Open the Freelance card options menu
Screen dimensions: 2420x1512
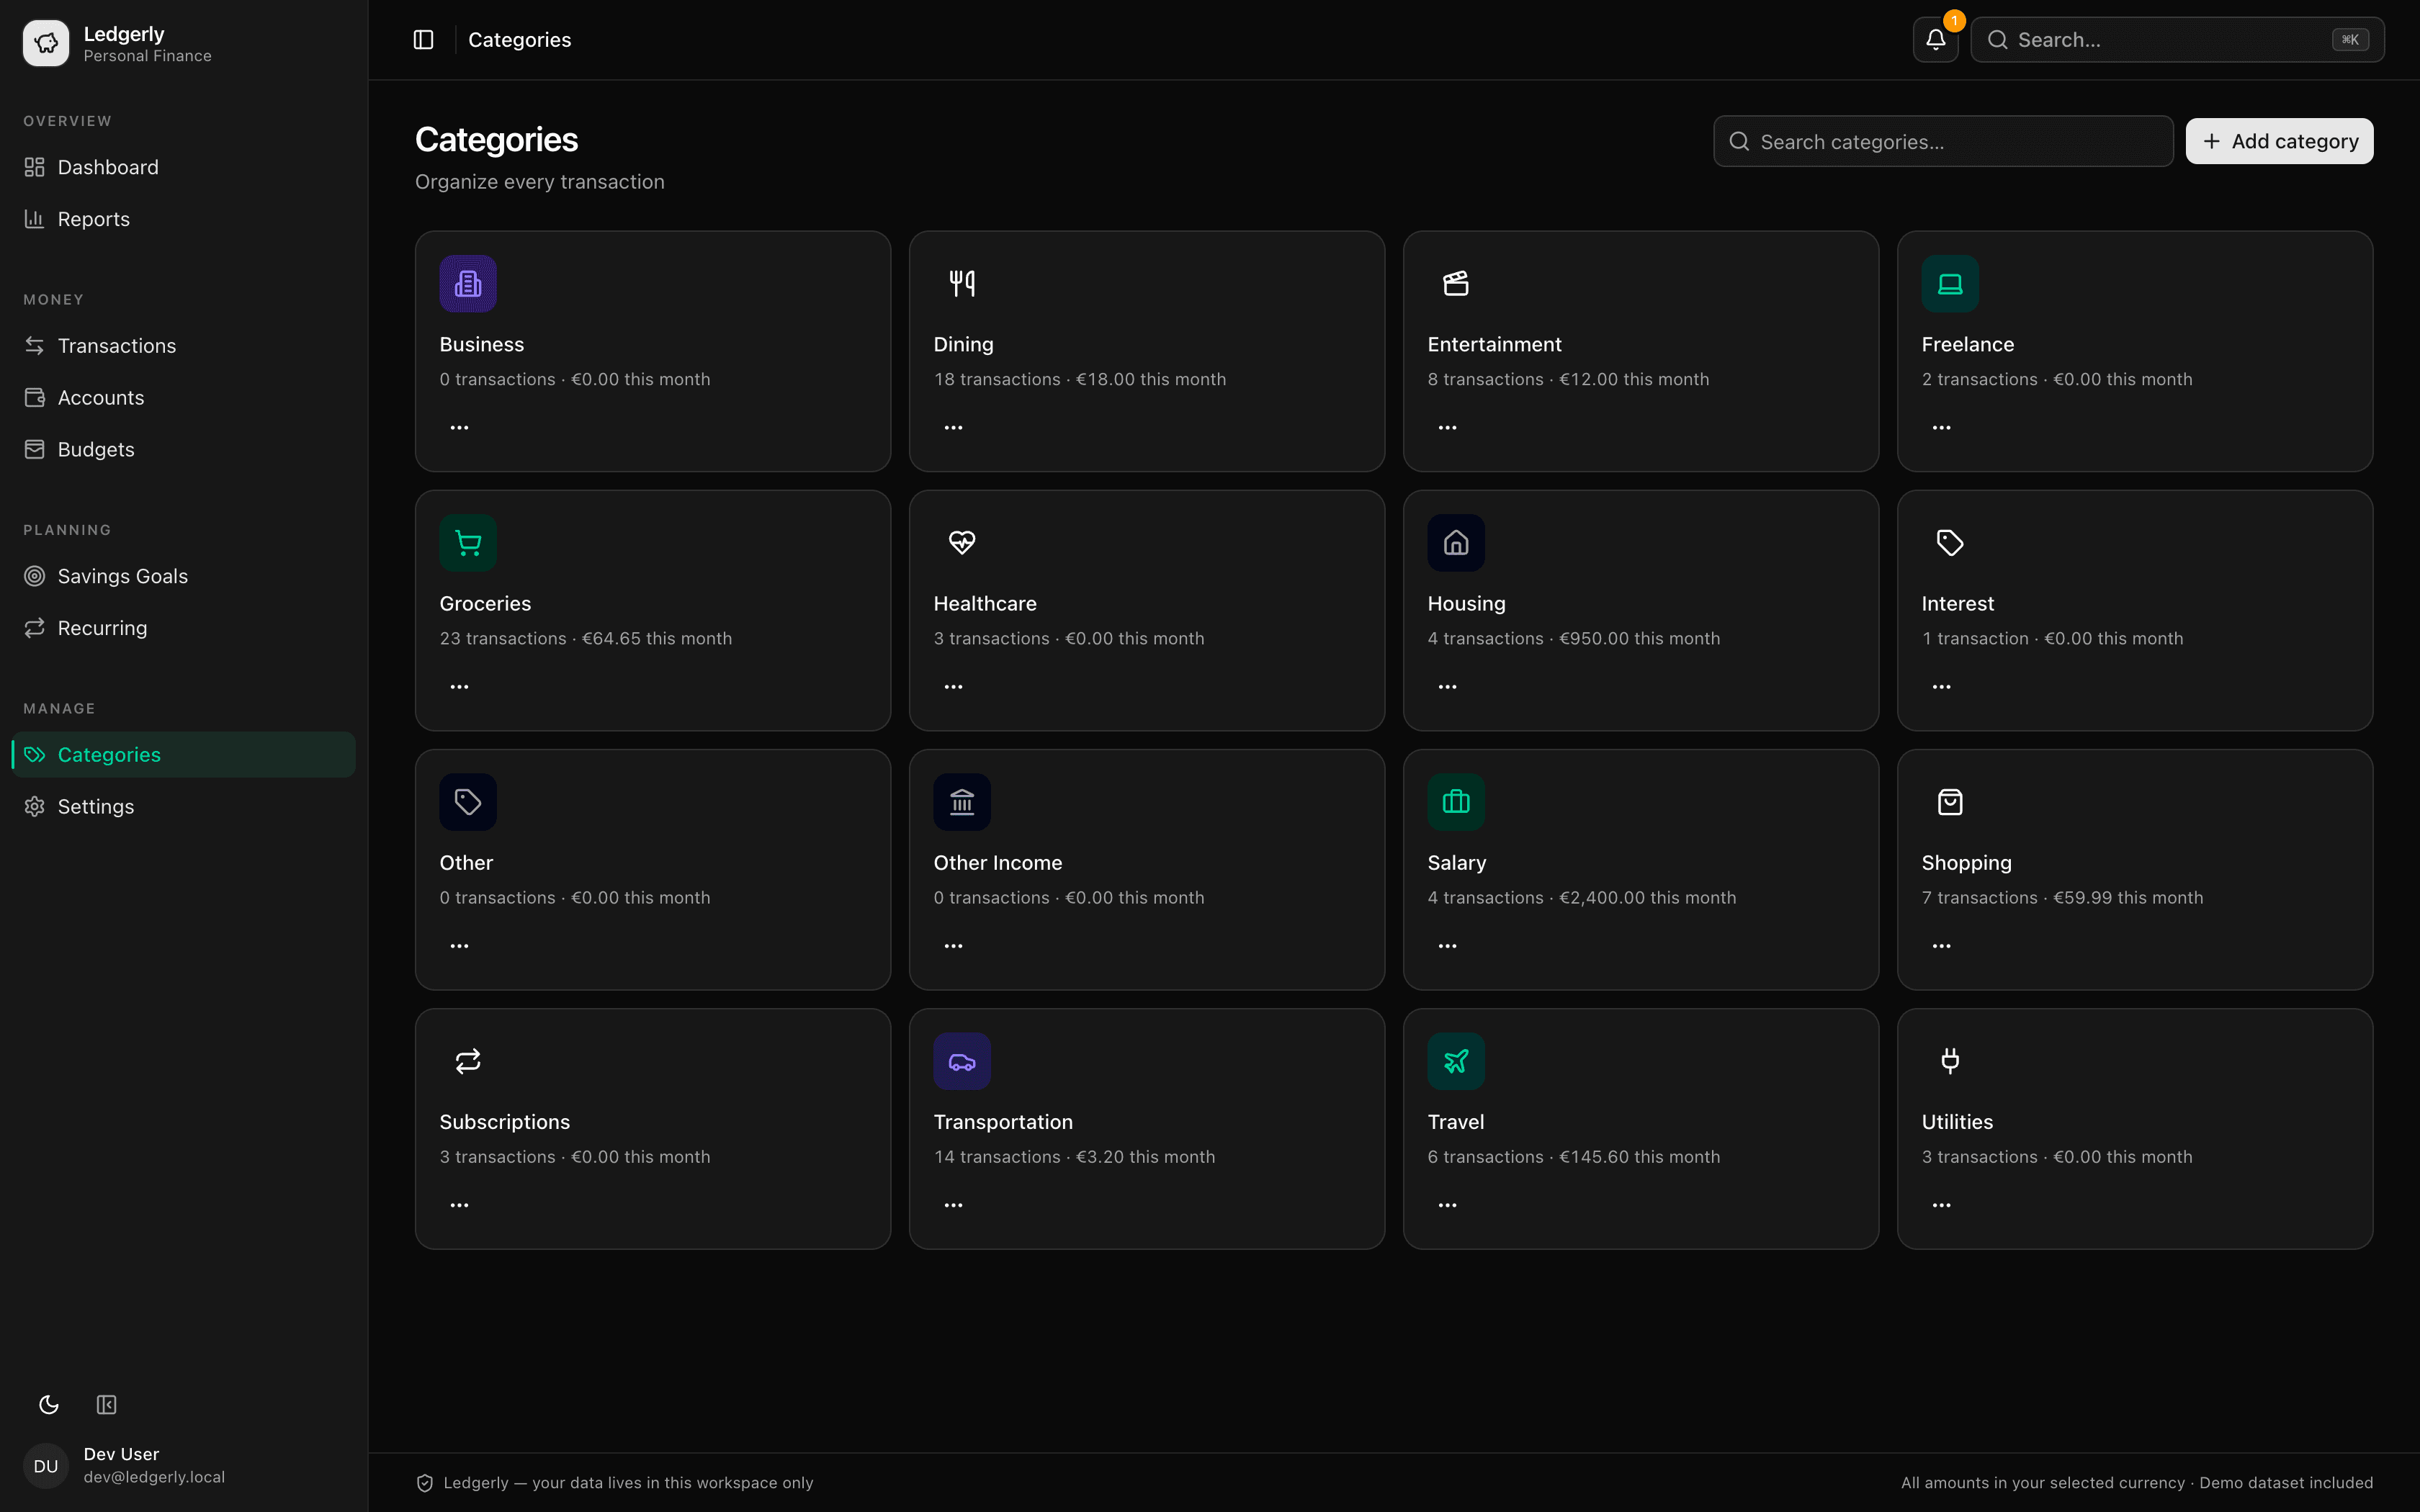coord(1941,428)
